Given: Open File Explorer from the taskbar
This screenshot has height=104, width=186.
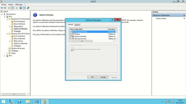Looking at the screenshot, I should 28,101.
